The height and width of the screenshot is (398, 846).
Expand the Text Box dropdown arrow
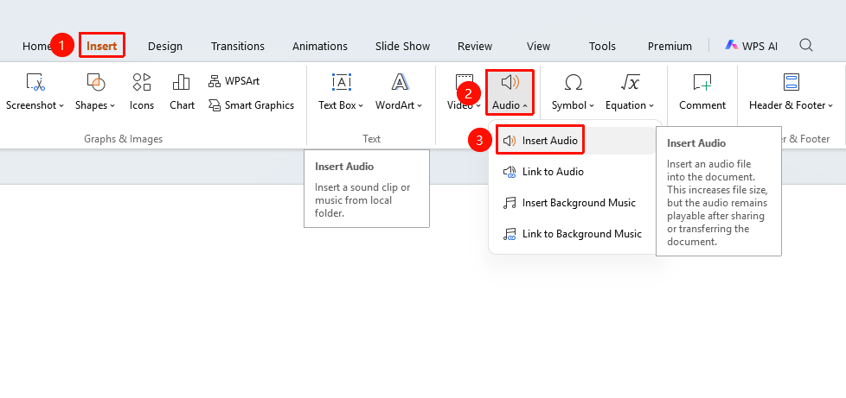point(361,106)
